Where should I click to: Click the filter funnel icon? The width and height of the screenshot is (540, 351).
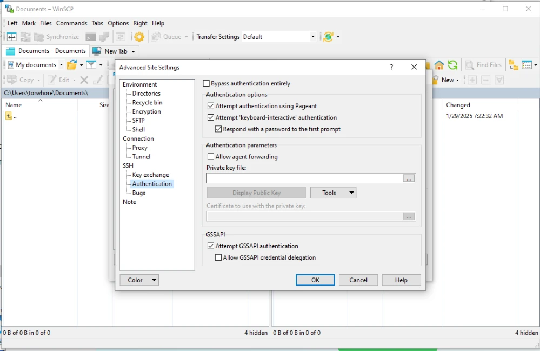91,65
